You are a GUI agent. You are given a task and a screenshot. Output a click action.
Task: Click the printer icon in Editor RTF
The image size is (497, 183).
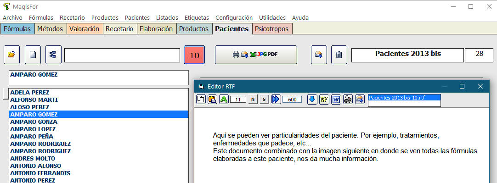pos(348,100)
